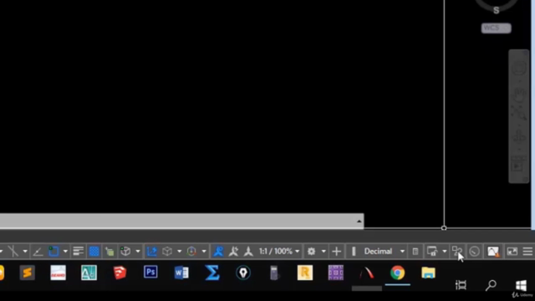Click the Orbit icon in navigation bar
Viewport: 535px width, 301px height.
[x=519, y=136]
